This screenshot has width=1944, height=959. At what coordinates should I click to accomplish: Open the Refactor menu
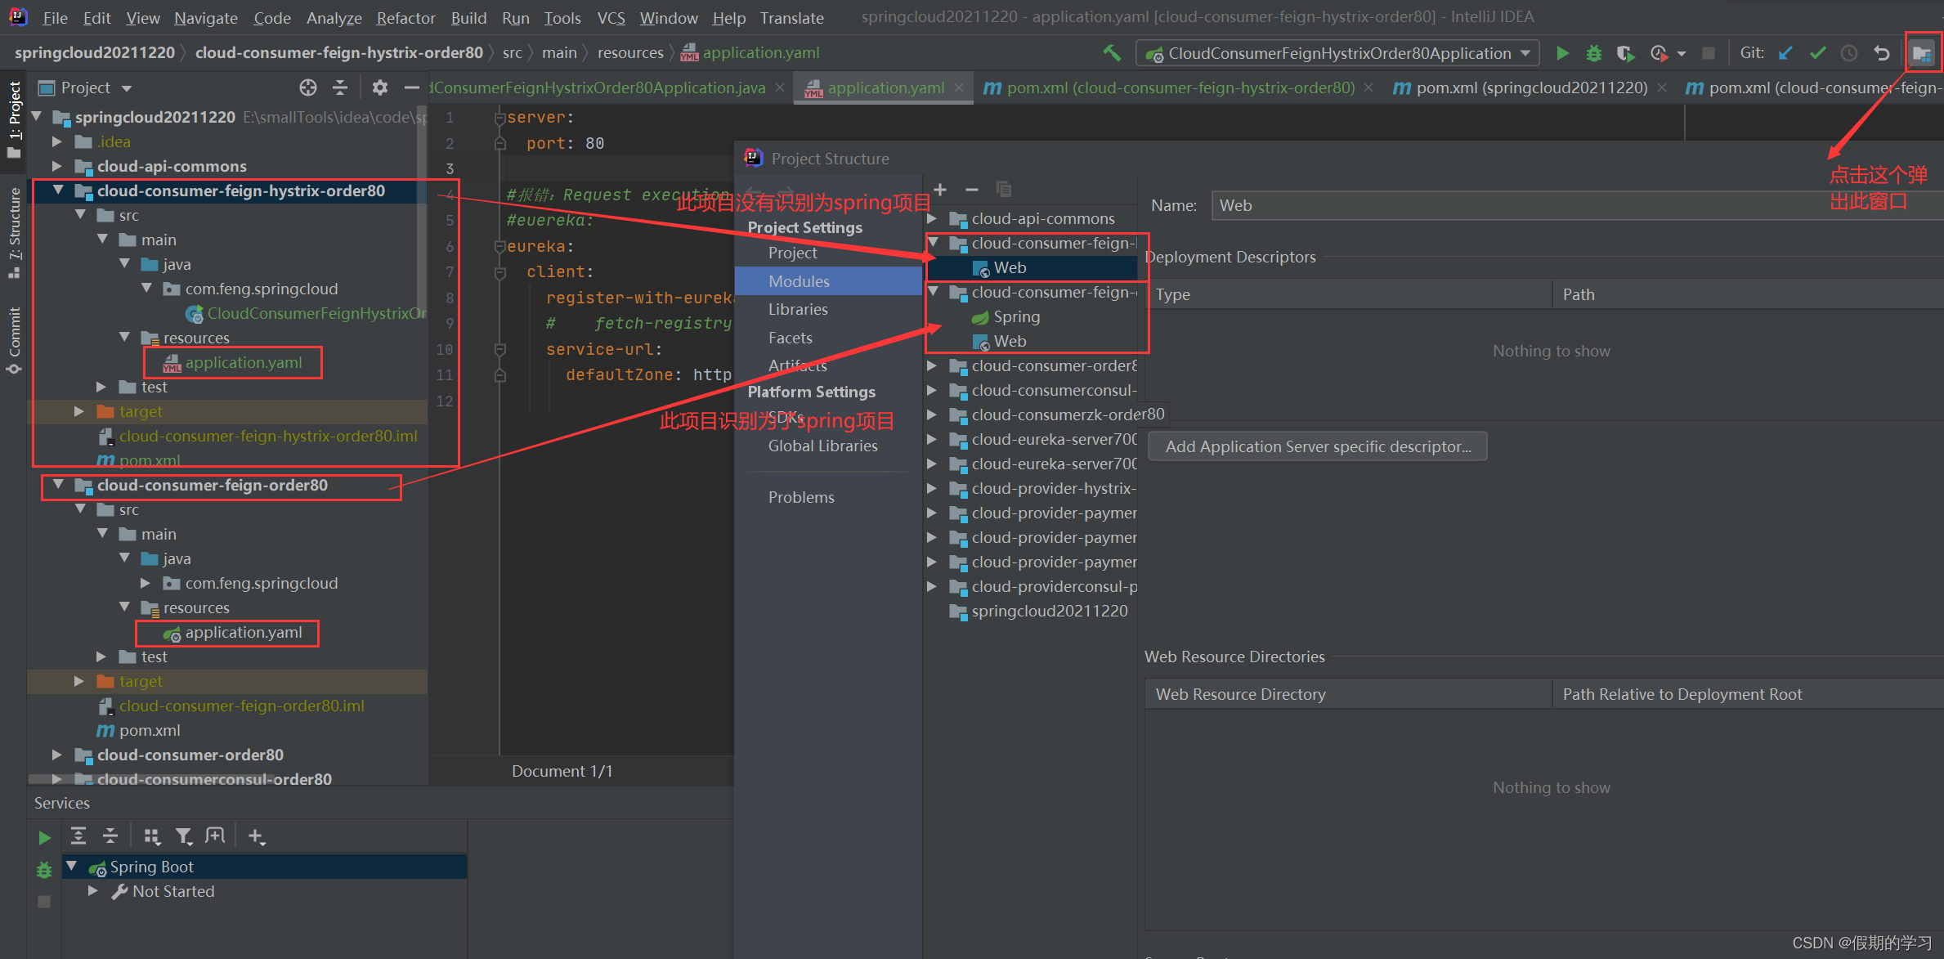coord(405,18)
